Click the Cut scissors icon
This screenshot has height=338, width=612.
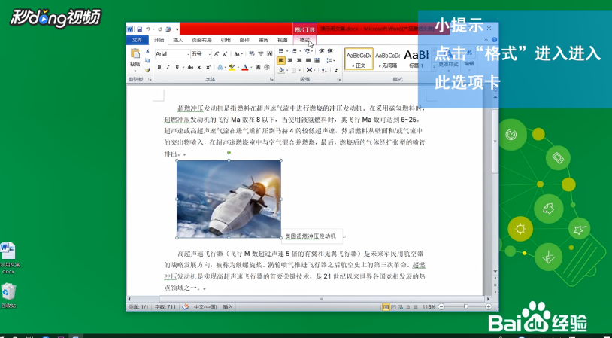pyautogui.click(x=147, y=51)
